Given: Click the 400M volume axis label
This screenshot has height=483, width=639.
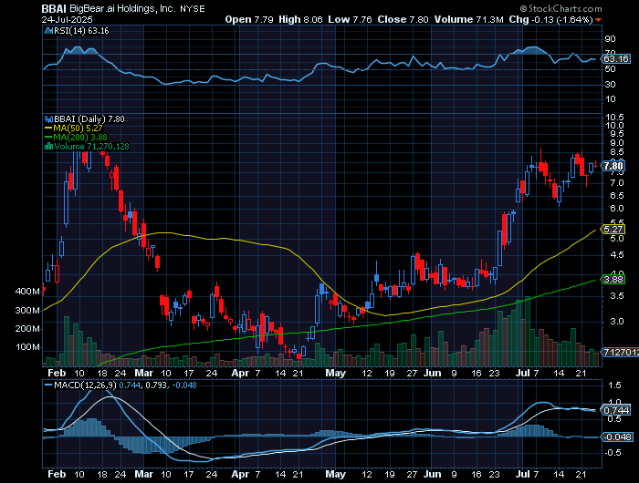Looking at the screenshot, I should (27, 292).
